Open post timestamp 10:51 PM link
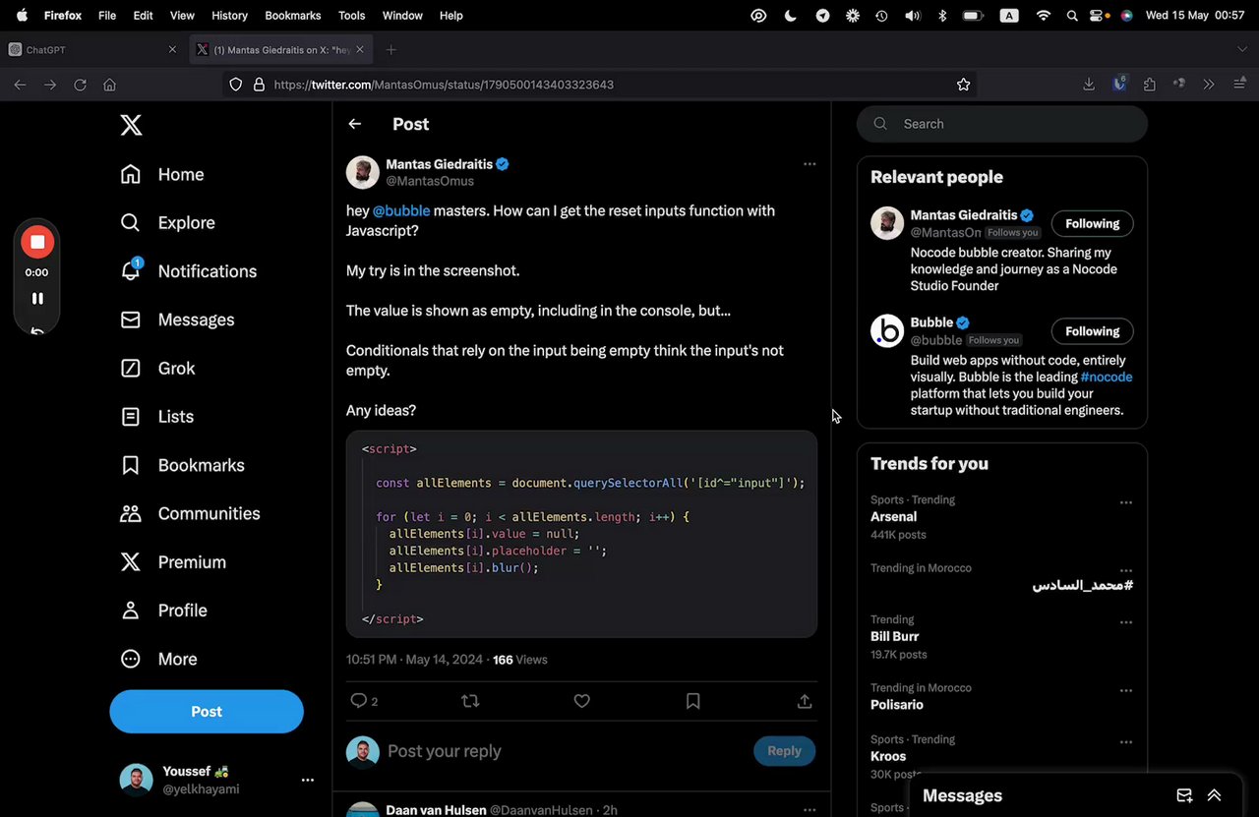This screenshot has width=1259, height=817. click(x=414, y=660)
